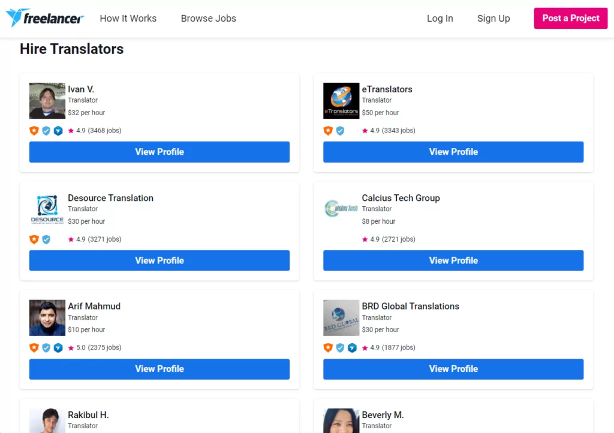This screenshot has height=433, width=614.
Task: Click the Hire Translators heading
Action: point(72,49)
